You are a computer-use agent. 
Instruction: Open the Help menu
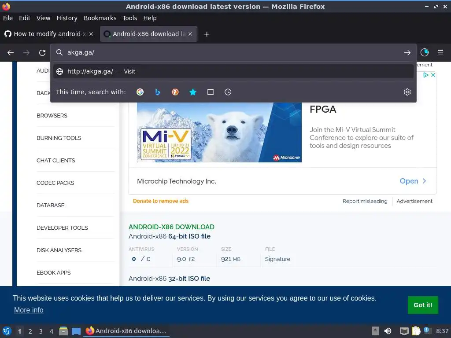150,18
